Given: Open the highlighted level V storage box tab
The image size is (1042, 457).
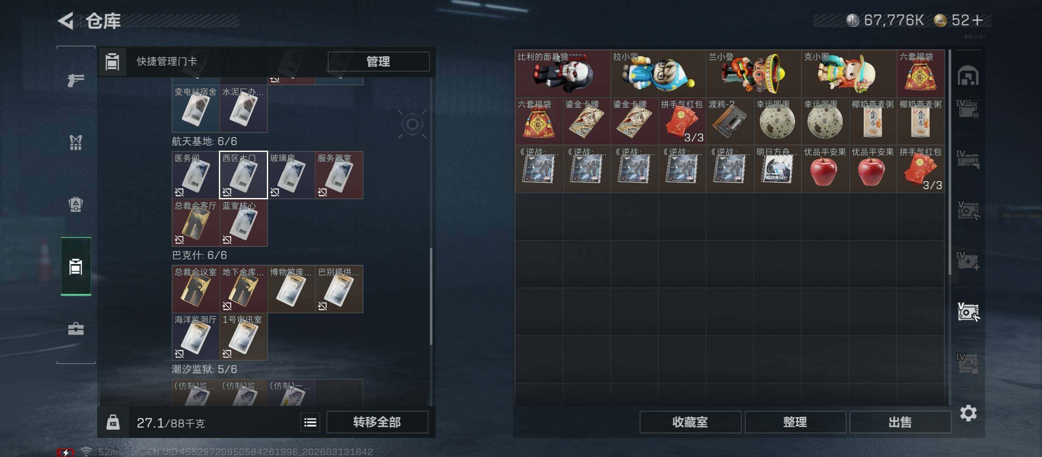Looking at the screenshot, I should 968,312.
